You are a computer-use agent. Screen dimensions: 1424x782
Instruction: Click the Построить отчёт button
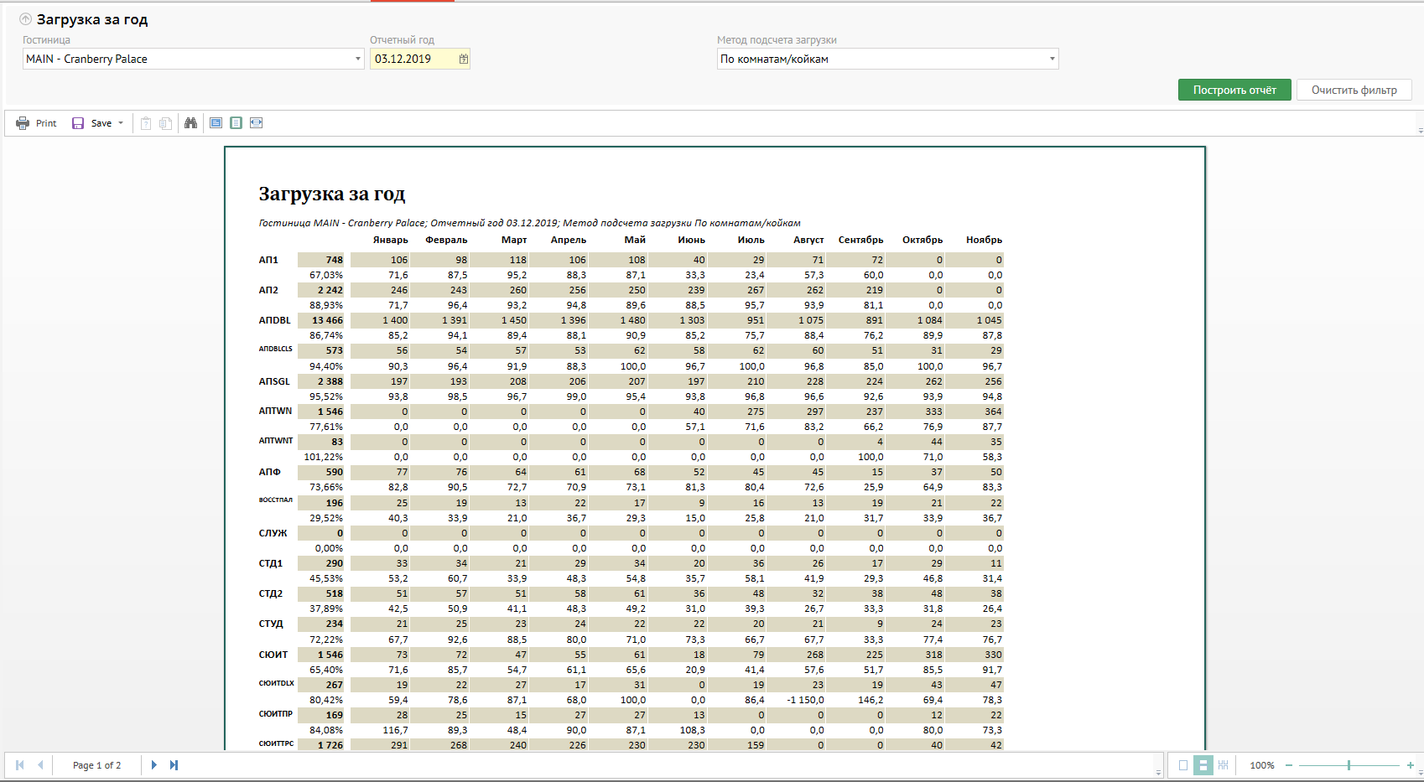click(x=1234, y=90)
